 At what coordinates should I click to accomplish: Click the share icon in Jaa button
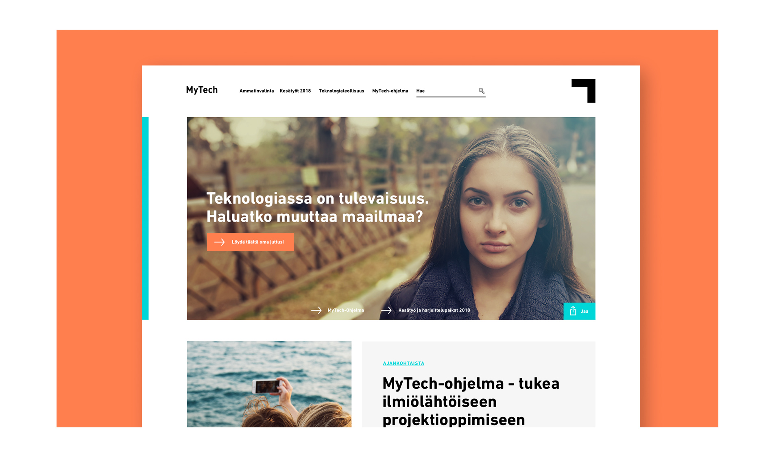[x=573, y=311]
